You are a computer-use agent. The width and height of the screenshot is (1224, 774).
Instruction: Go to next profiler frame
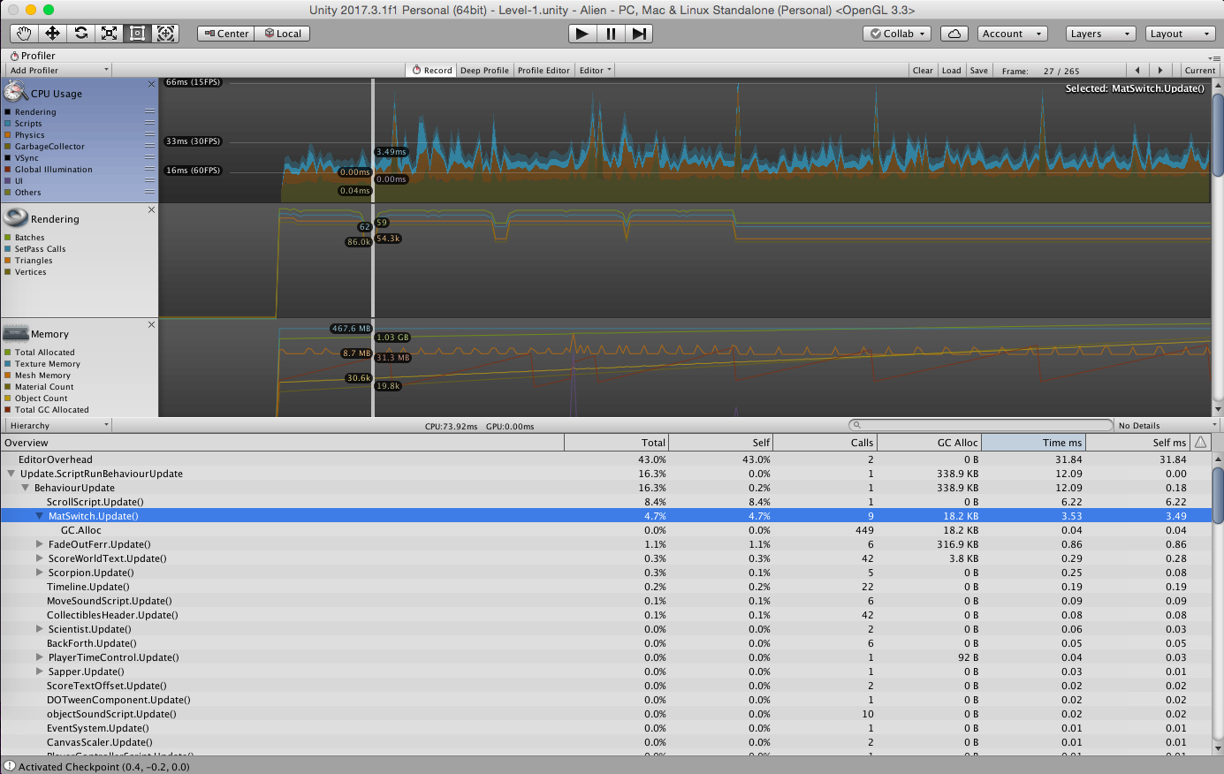pyautogui.click(x=1159, y=70)
